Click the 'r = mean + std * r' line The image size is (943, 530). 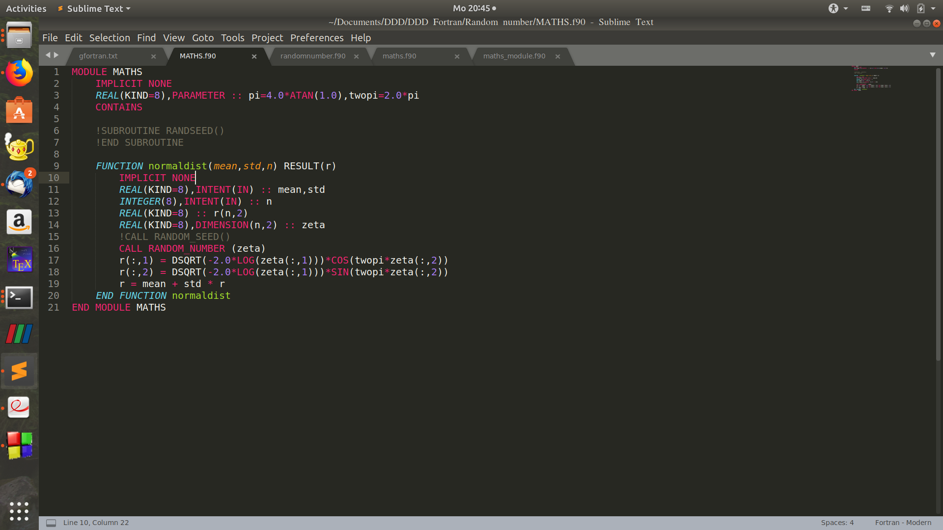tap(172, 284)
